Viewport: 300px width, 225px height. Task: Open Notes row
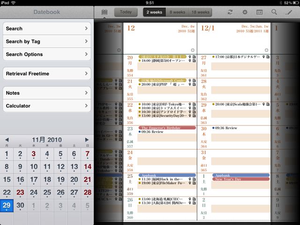pos(47,93)
